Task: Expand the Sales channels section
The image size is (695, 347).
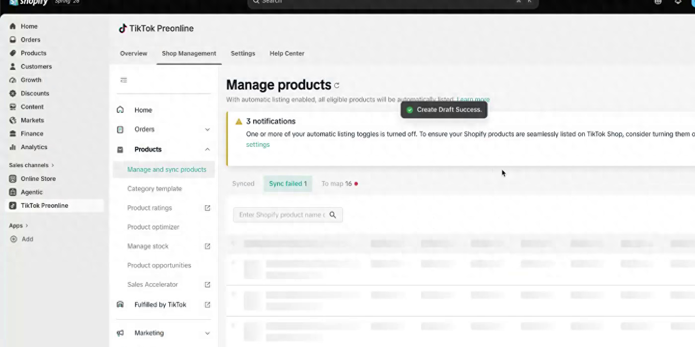Action: pos(31,165)
